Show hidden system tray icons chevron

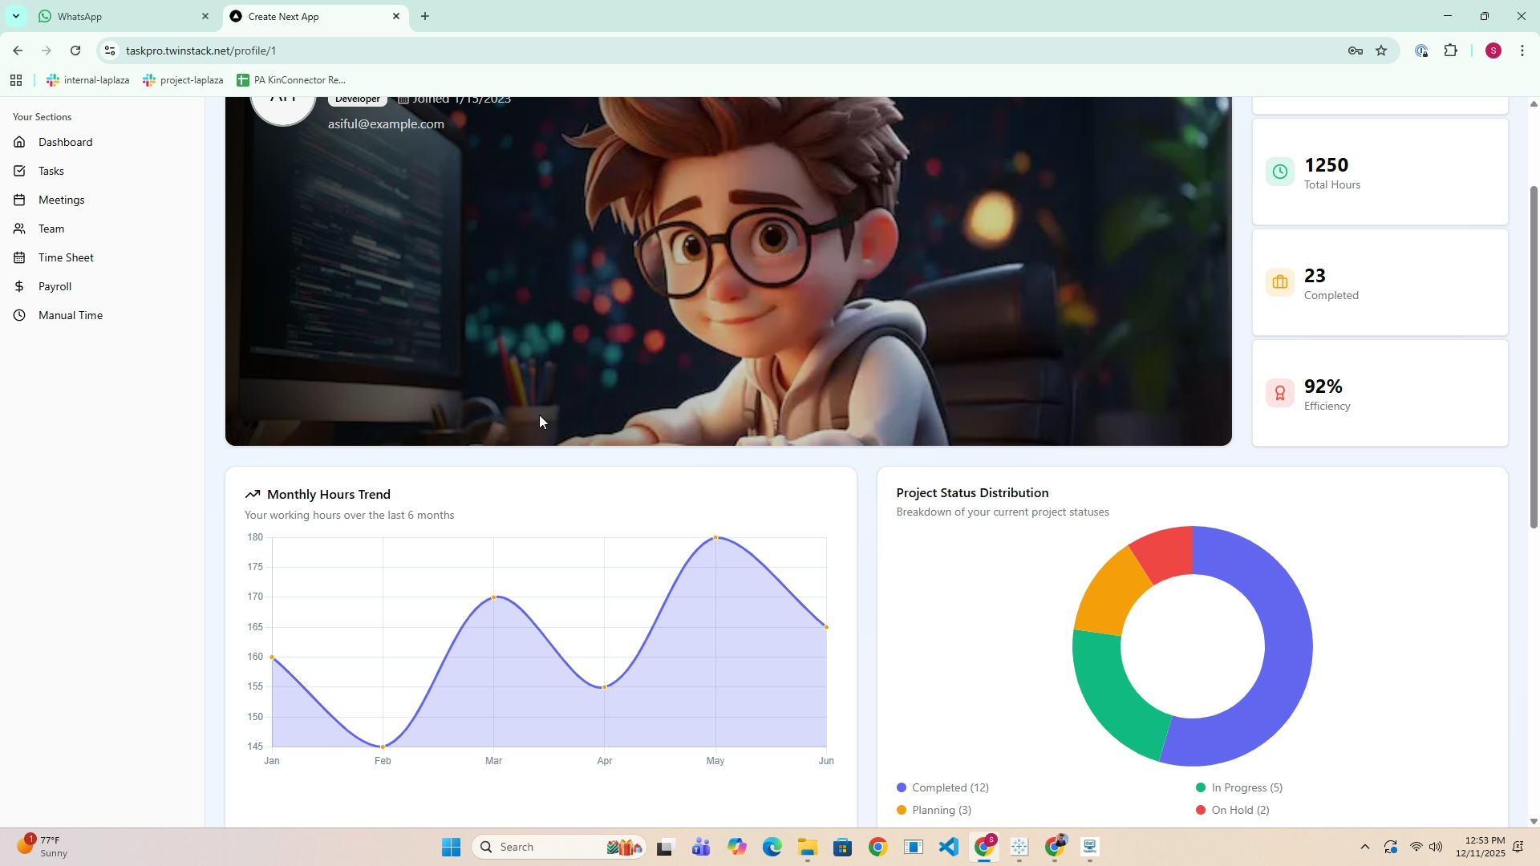pos(1364,847)
